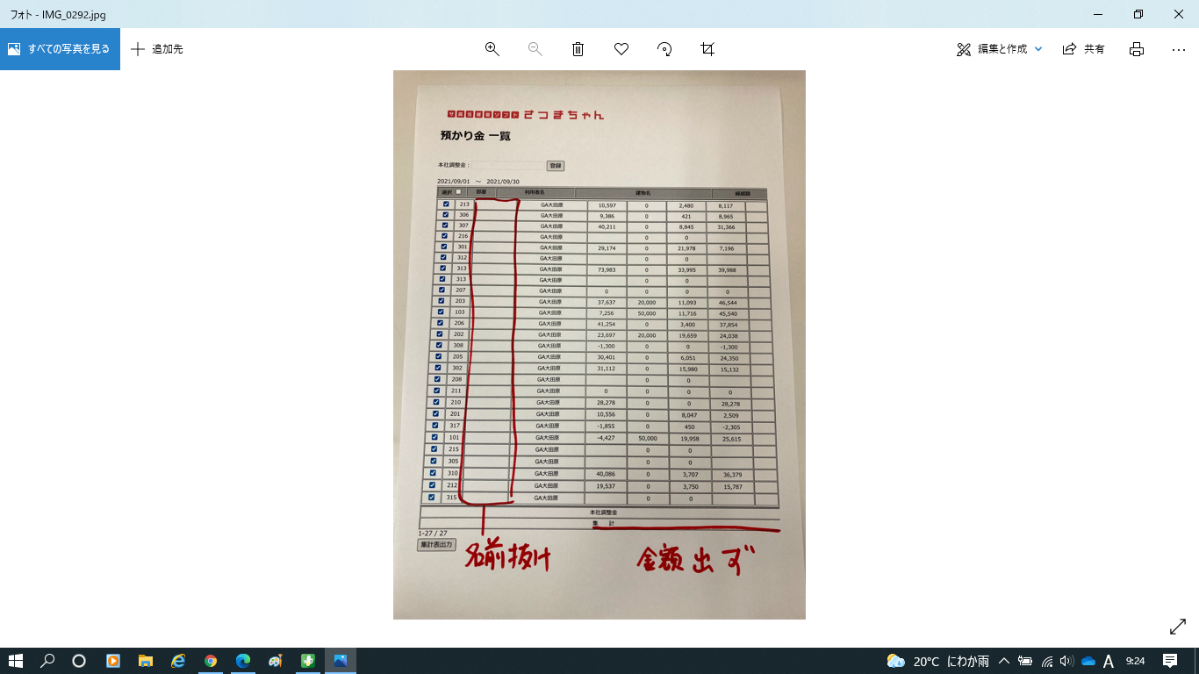Delete the current photo with trash icon
This screenshot has height=674, width=1199.
[x=578, y=49]
